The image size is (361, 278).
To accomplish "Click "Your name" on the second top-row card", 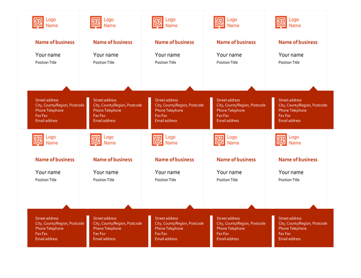I will tap(106, 55).
